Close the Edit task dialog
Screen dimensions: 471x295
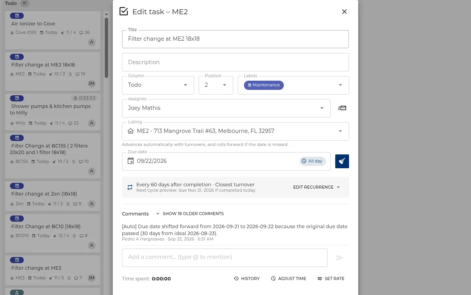coord(344,12)
